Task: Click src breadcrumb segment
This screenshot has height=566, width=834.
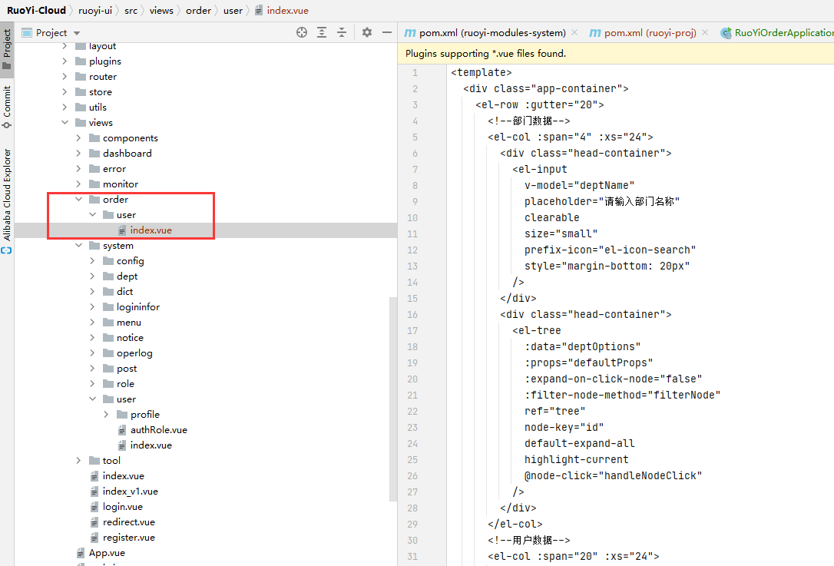Action: point(131,10)
